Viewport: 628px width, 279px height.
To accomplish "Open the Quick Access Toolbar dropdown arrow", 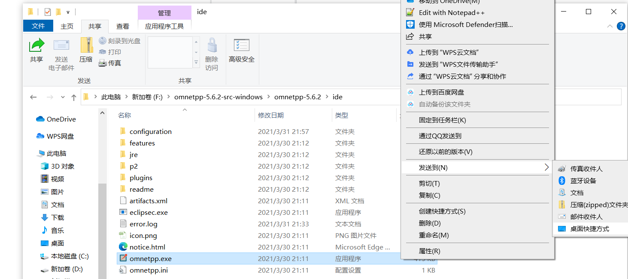I will click(68, 12).
